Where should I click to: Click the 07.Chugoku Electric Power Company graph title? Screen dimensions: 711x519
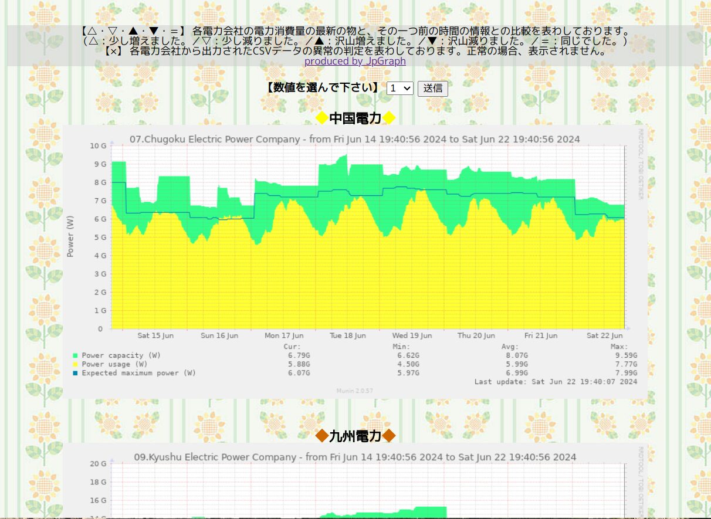[x=355, y=139]
